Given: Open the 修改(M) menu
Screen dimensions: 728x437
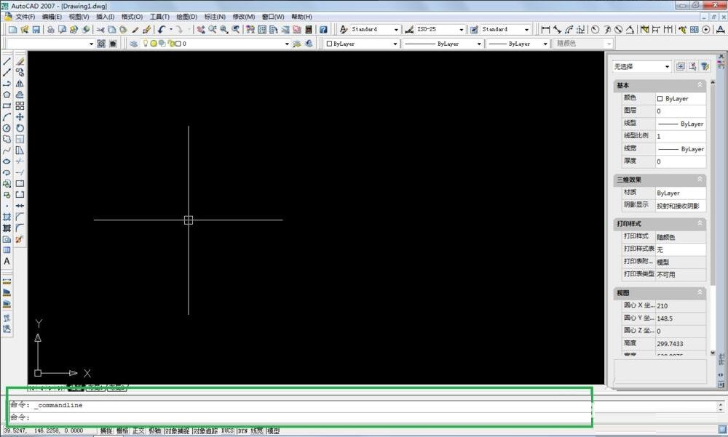Looking at the screenshot, I should tap(244, 17).
